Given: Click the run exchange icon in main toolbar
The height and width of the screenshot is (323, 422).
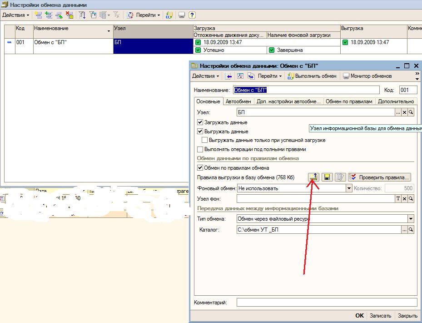Looking at the screenshot, I should pyautogui.click(x=169, y=15).
